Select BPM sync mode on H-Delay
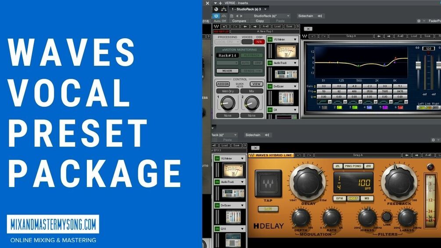The width and height of the screenshot is (441, 248). [x=340, y=198]
